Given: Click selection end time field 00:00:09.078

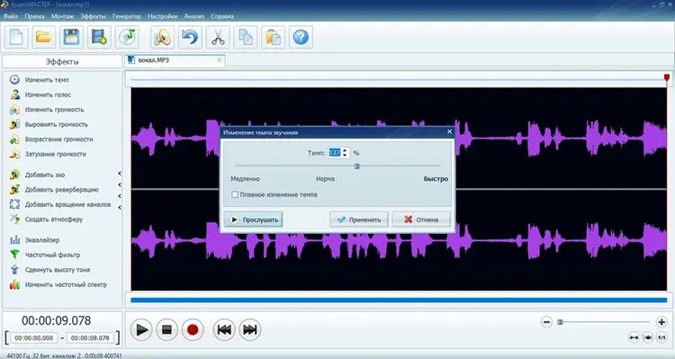Looking at the screenshot, I should click(90, 338).
